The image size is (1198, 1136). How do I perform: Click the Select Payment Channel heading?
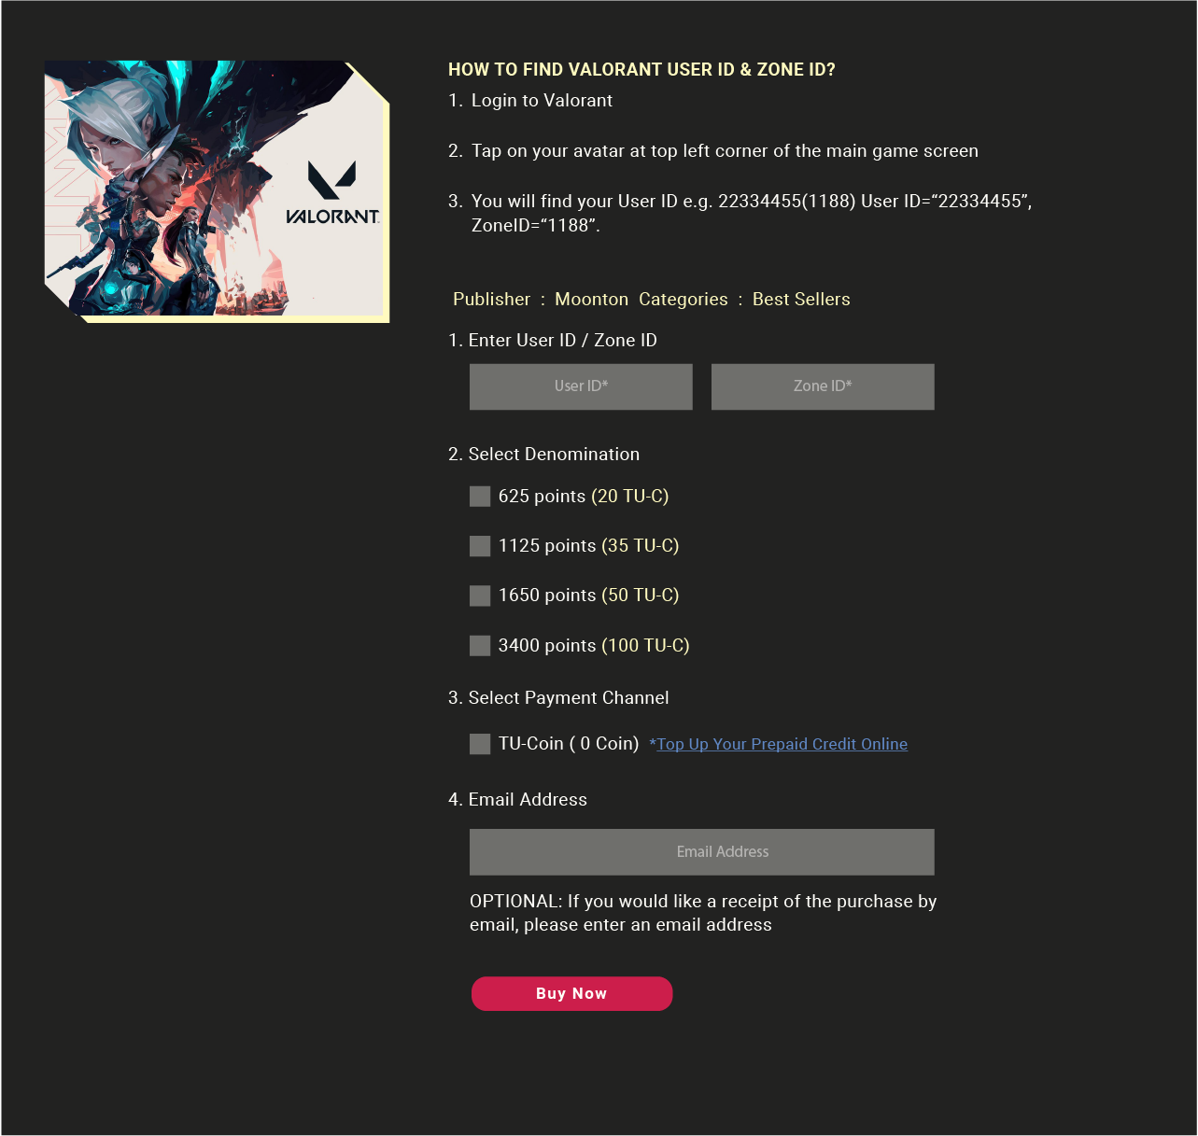pos(558,698)
